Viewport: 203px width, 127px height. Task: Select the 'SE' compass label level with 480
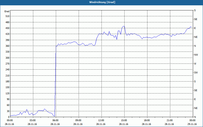click(196, 19)
